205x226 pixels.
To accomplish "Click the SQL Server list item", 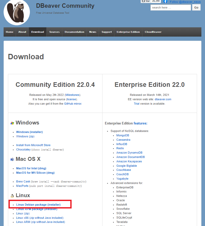I will point(124,213).
